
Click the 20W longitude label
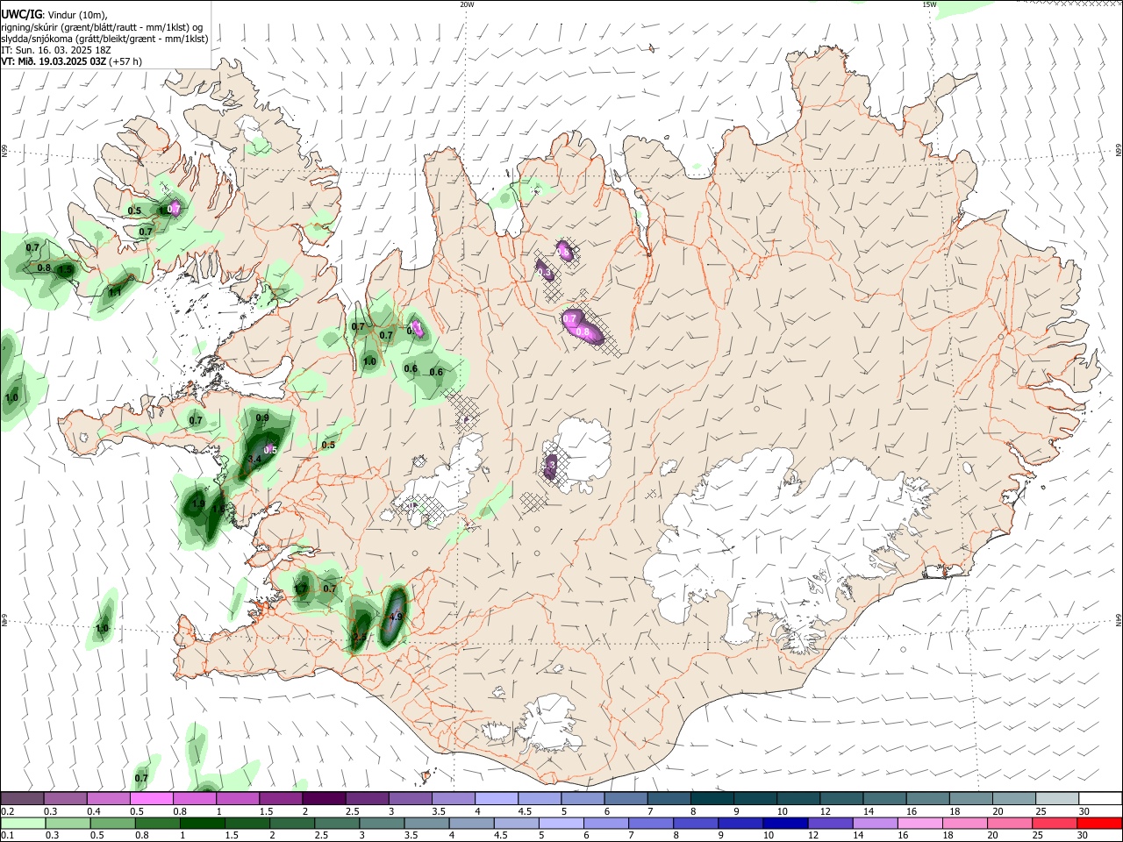[467, 4]
